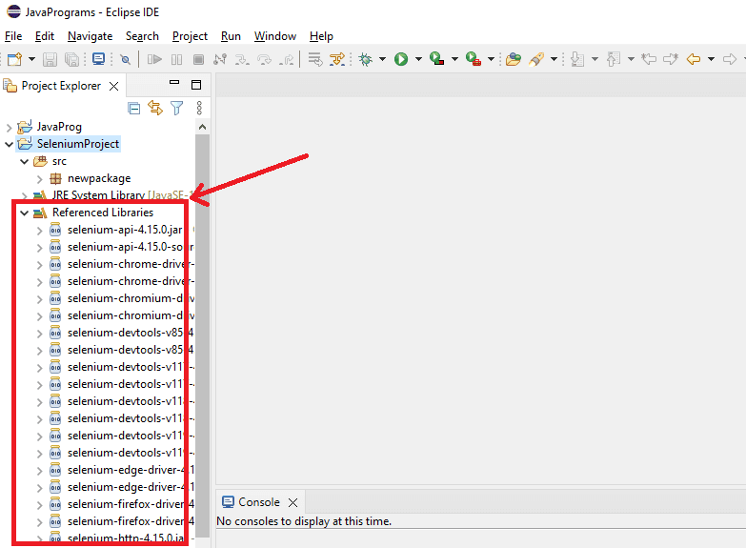746x548 pixels.
Task: Select selenium-api-4.15.0.jar in tree
Action: (112, 230)
